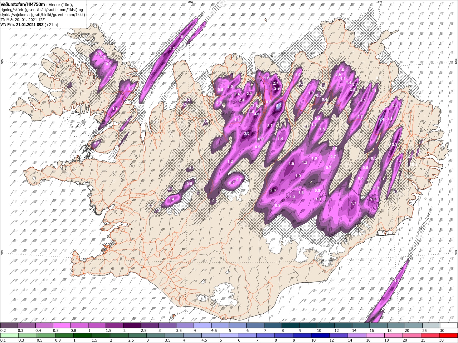
Task: Click the Veðurstofan/HM750m title text
Action: point(23,4)
